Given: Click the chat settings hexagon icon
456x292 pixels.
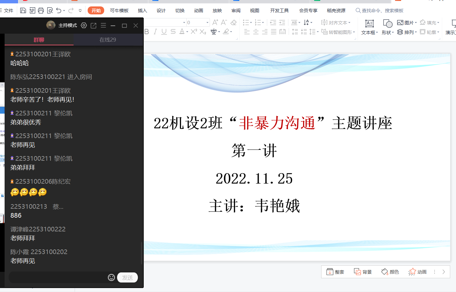Looking at the screenshot, I should [x=84, y=25].
